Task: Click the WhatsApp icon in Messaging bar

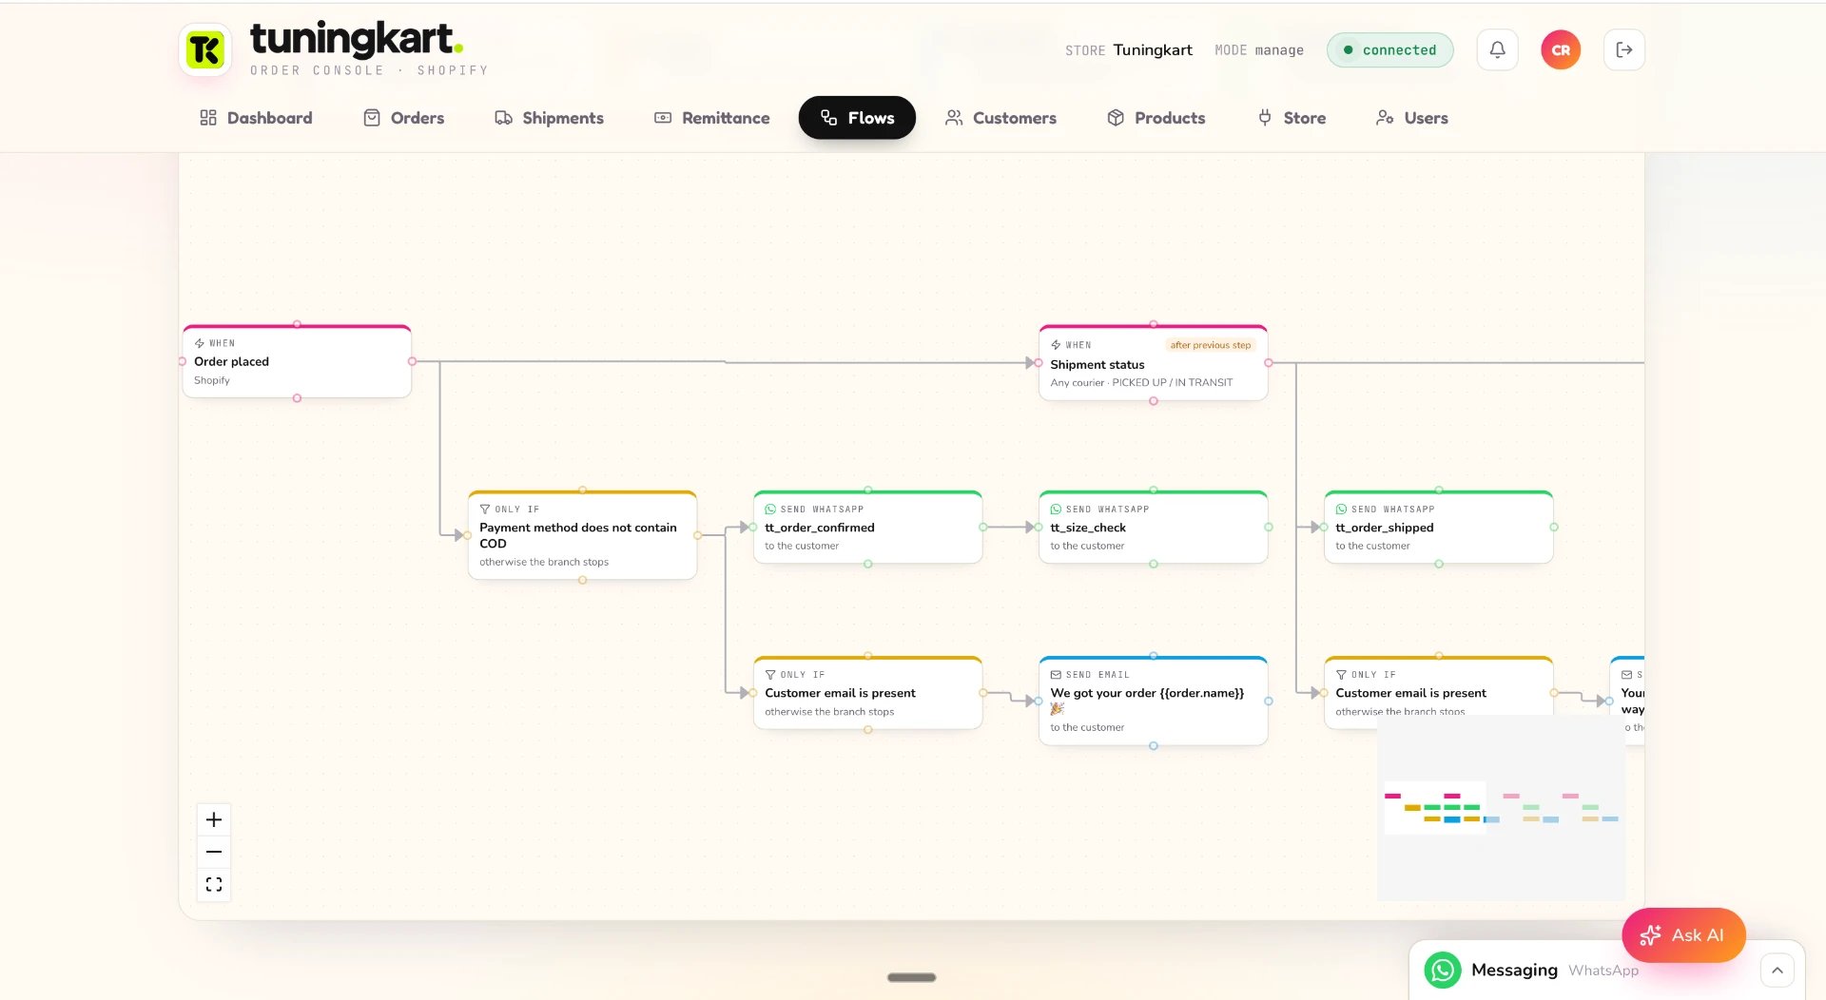Action: click(x=1443, y=970)
